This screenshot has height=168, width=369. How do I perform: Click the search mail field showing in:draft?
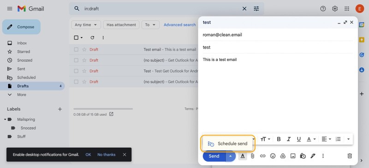162,9
